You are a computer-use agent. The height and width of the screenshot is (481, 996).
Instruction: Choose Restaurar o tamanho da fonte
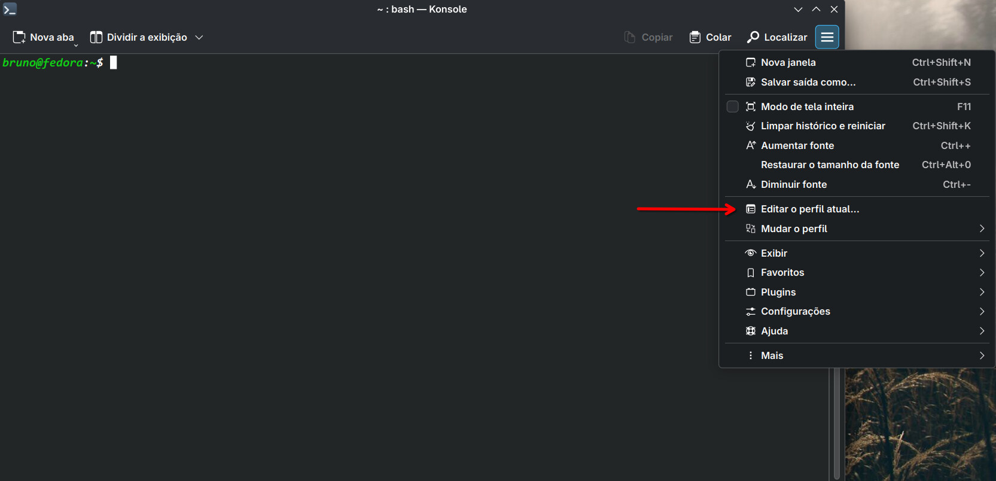tap(857, 165)
